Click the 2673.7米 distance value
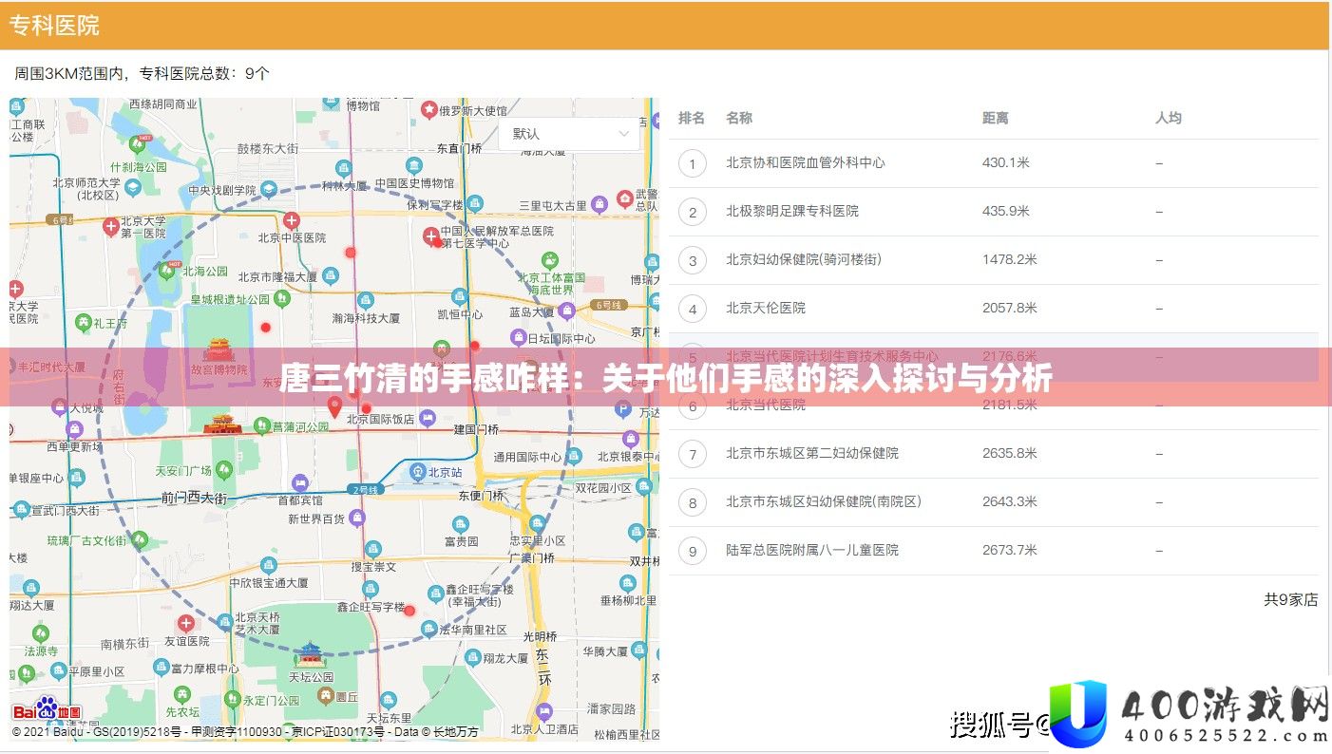The image size is (1332, 754). 1010,550
